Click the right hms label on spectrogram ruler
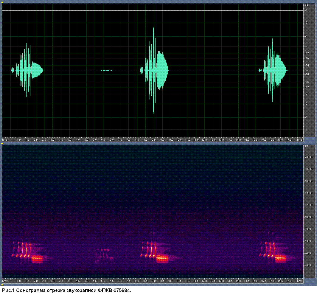This screenshot has width=317, height=295. [300, 281]
